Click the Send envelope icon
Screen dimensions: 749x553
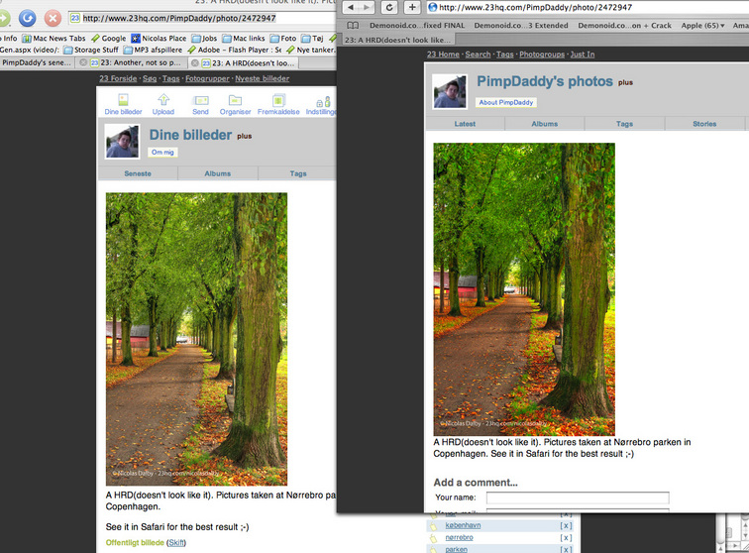click(x=200, y=100)
